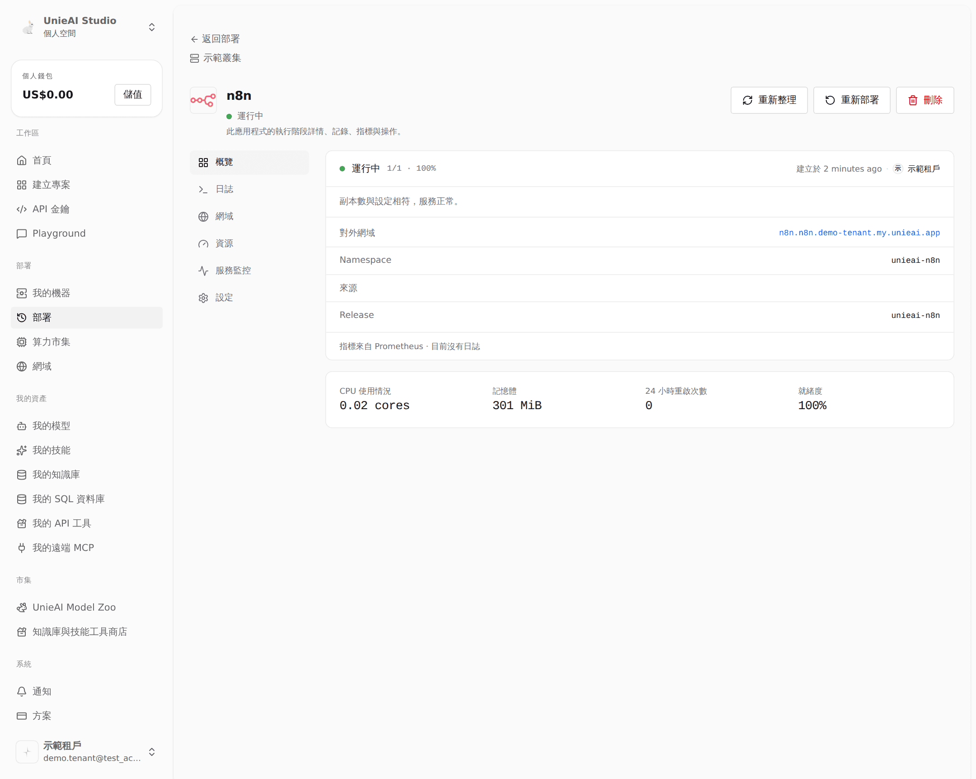This screenshot has width=976, height=779.
Task: Click the US$0.00 wallet balance
Action: point(48,95)
